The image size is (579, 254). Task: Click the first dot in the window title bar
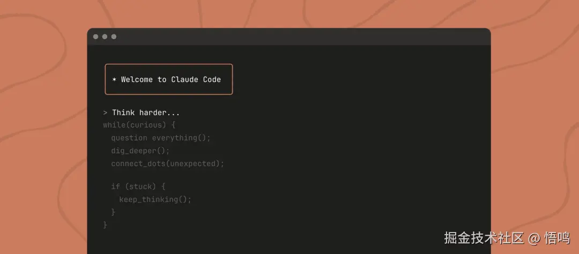96,37
